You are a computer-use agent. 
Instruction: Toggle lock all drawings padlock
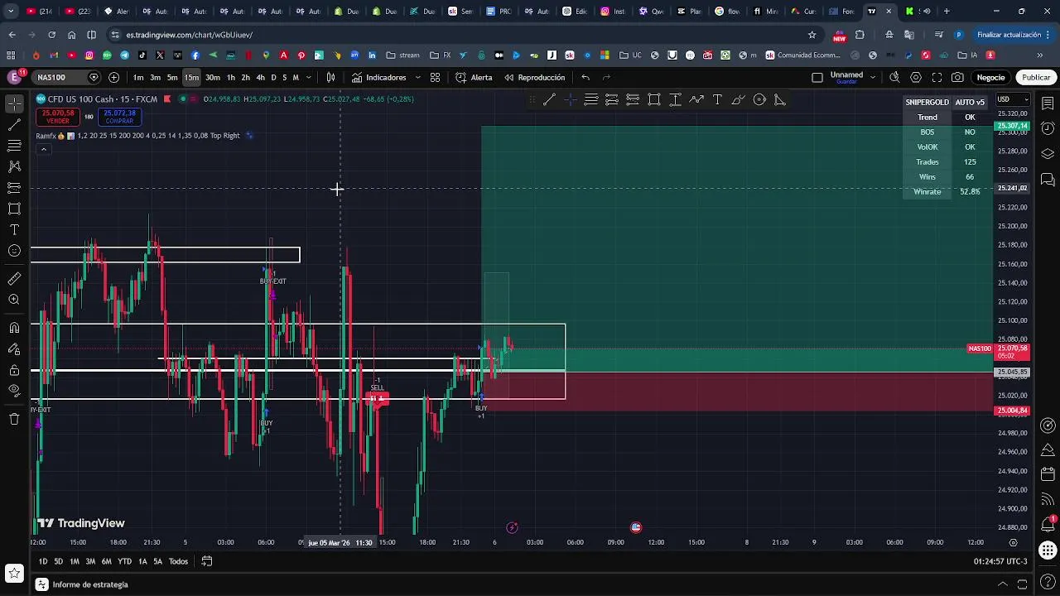click(14, 370)
